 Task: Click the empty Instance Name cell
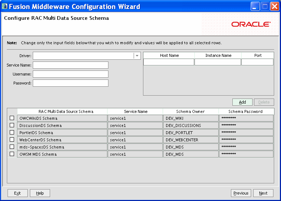click(x=218, y=62)
